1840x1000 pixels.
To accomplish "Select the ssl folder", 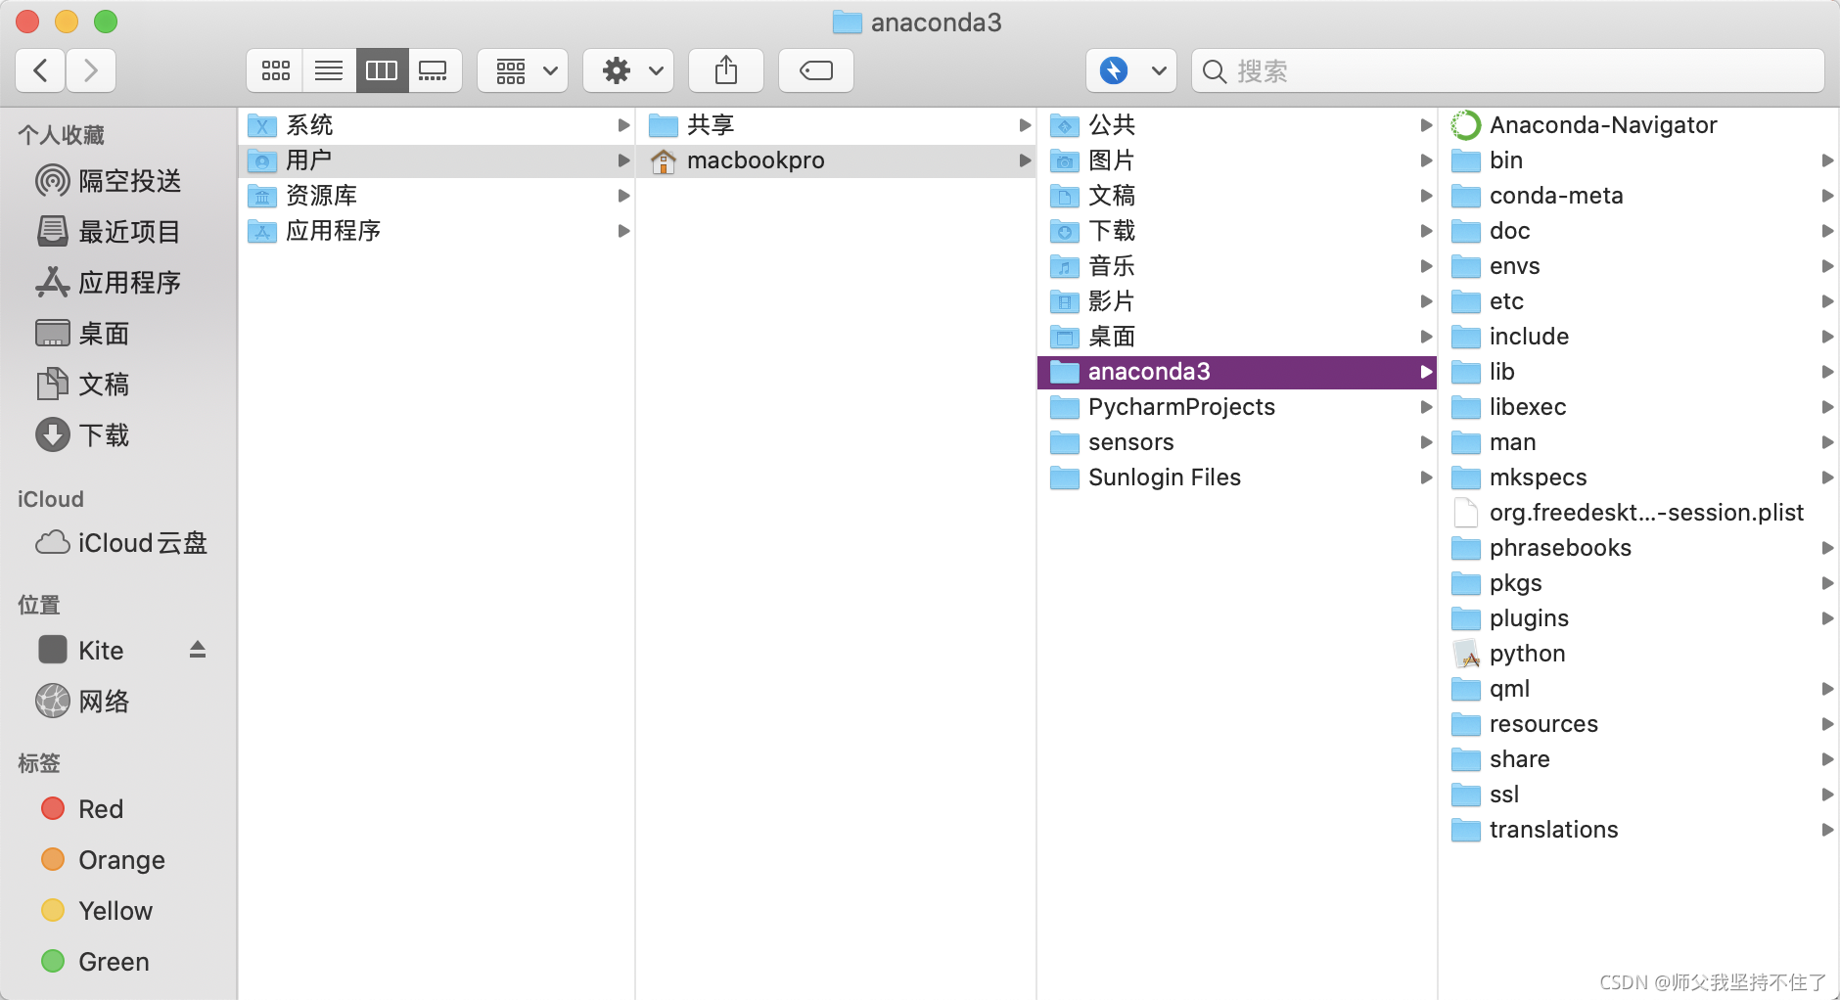I will pyautogui.click(x=1639, y=795).
